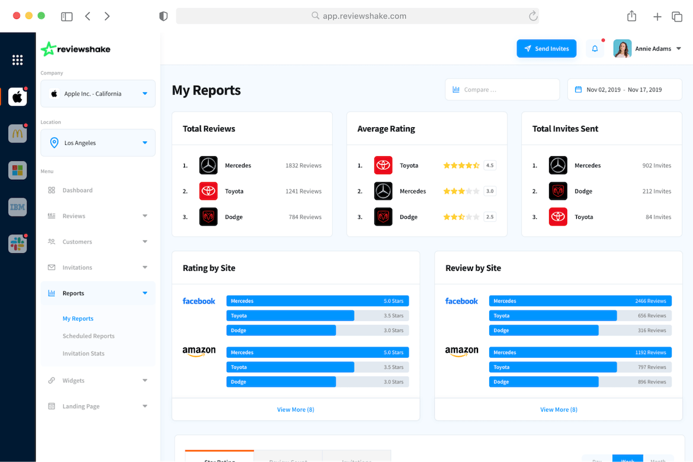Select the Microsoft company icon in left rail
Screen dimensions: 693x462
(x=17, y=170)
